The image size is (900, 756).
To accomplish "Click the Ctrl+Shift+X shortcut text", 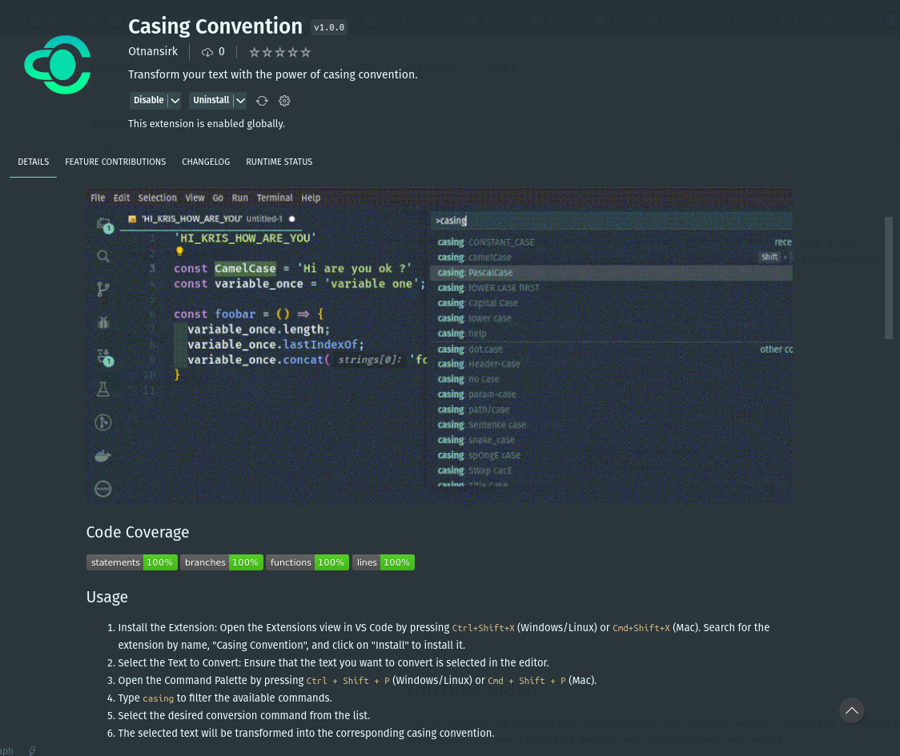I will coord(484,628).
